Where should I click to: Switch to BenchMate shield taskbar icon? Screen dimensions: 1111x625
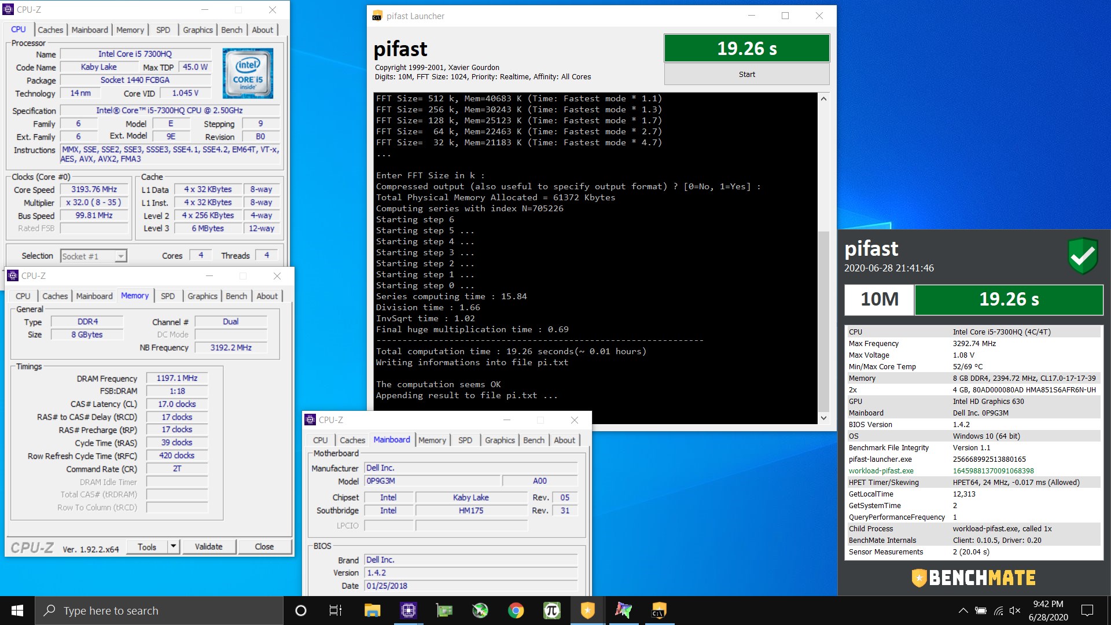click(587, 611)
